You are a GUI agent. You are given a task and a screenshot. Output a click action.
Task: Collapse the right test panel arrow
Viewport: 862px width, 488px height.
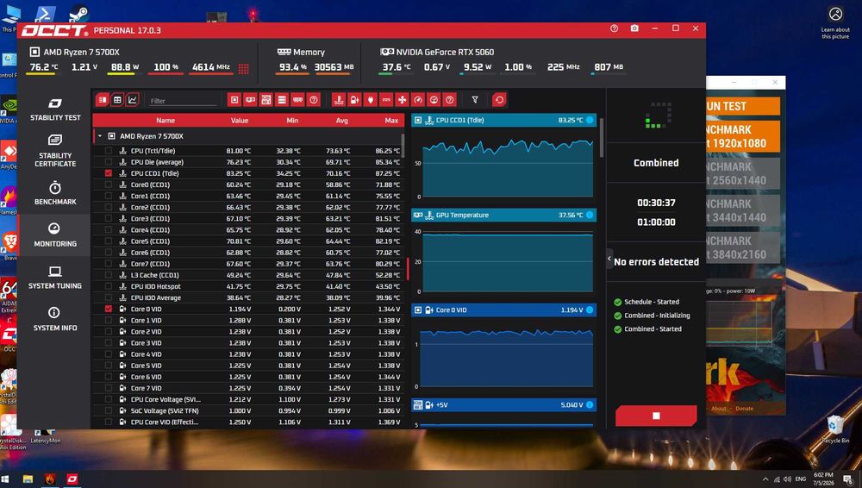click(x=609, y=259)
